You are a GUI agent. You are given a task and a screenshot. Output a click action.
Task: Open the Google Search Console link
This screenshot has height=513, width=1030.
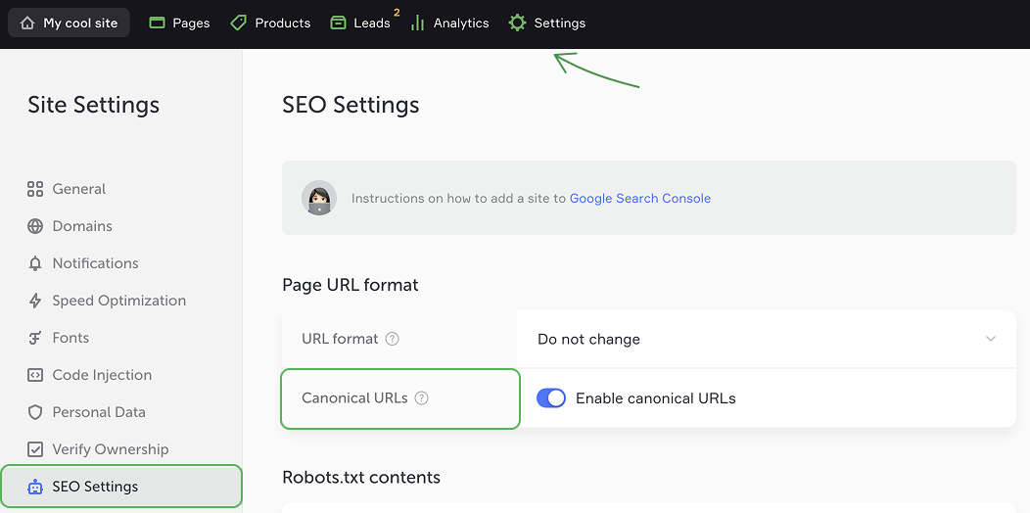[640, 198]
